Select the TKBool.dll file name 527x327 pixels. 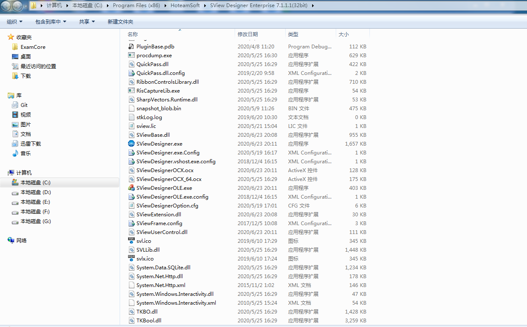pyautogui.click(x=149, y=320)
